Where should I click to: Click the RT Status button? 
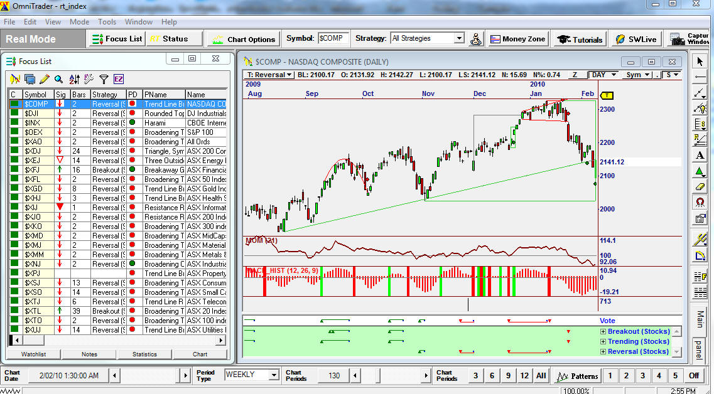(174, 39)
